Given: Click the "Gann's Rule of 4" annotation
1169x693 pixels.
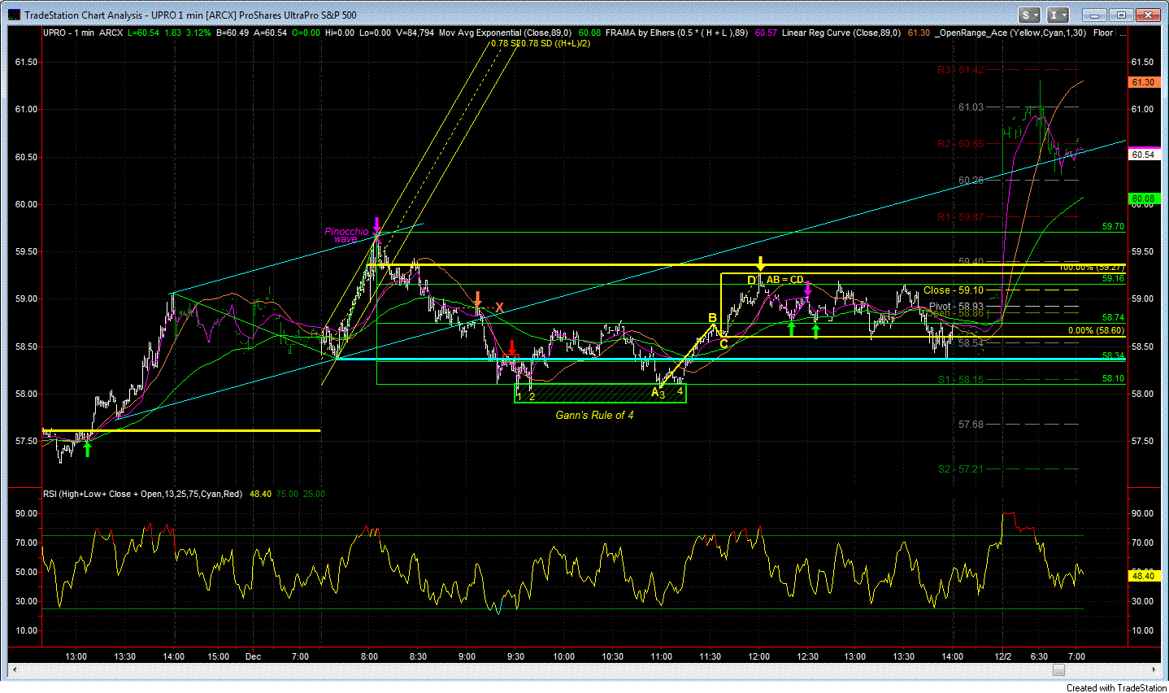Looking at the screenshot, I should tap(594, 415).
